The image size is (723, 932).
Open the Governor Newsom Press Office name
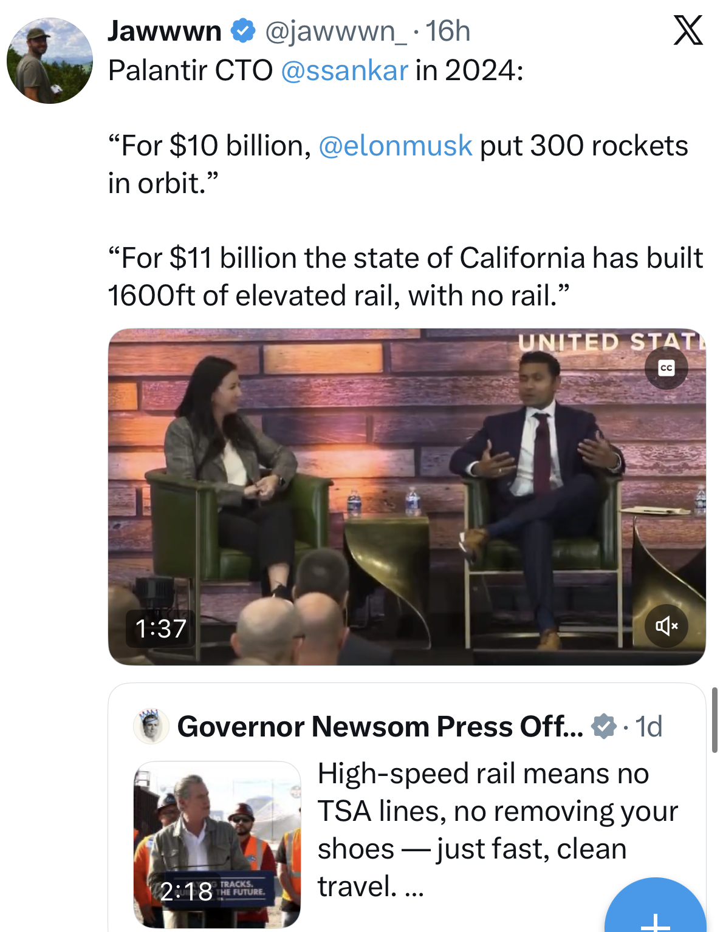[380, 726]
